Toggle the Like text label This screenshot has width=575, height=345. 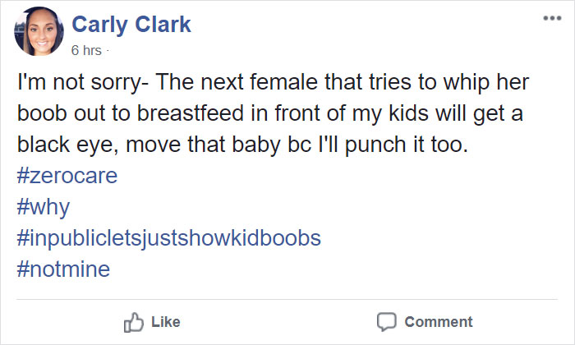[x=167, y=321]
